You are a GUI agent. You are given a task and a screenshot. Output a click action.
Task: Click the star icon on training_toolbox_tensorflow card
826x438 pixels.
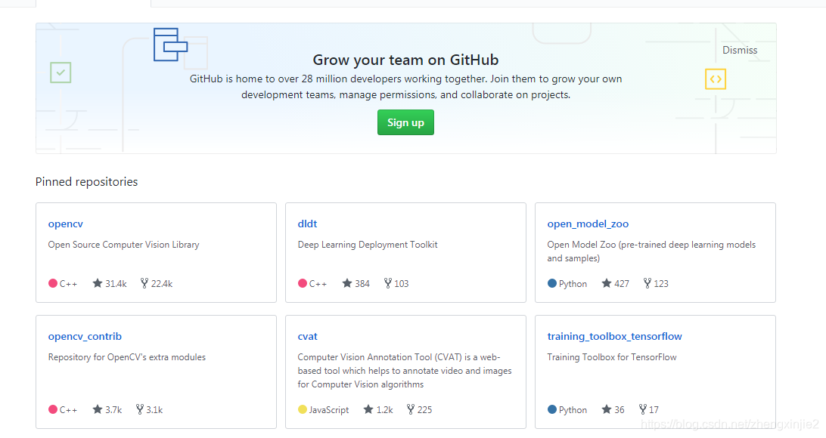point(607,409)
